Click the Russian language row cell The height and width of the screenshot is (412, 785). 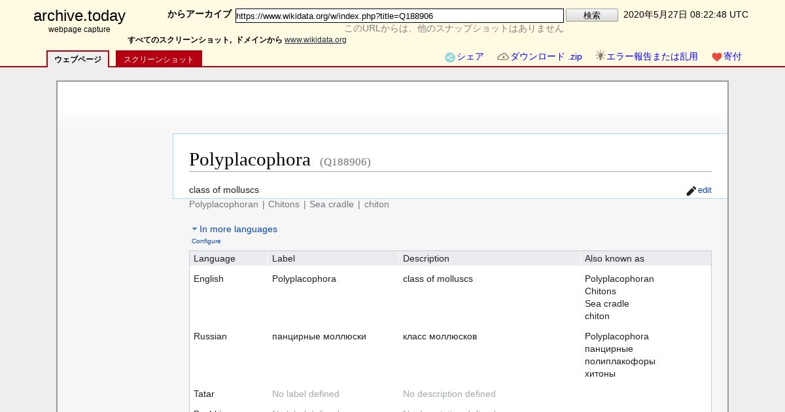(x=210, y=337)
